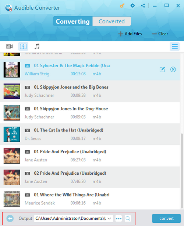The height and width of the screenshot is (226, 184).
Task: Start conversion with the convert button
Action: pos(166,219)
